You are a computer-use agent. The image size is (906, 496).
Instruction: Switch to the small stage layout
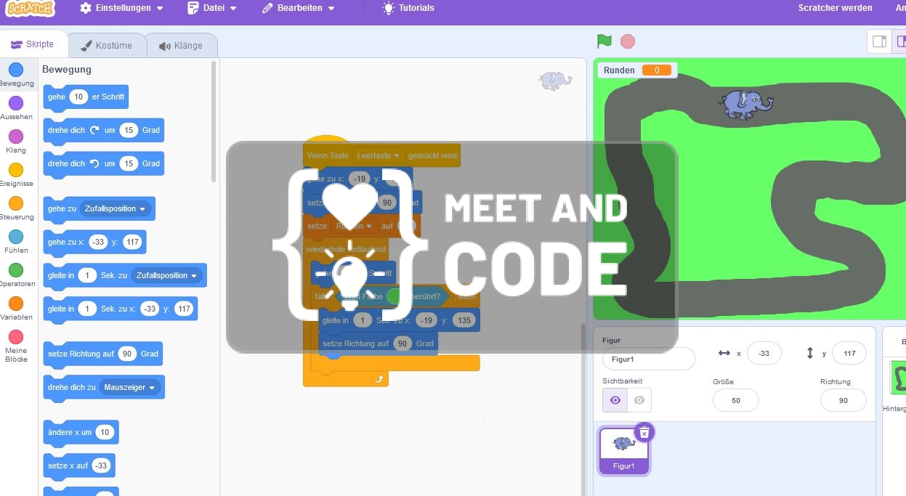(x=879, y=41)
